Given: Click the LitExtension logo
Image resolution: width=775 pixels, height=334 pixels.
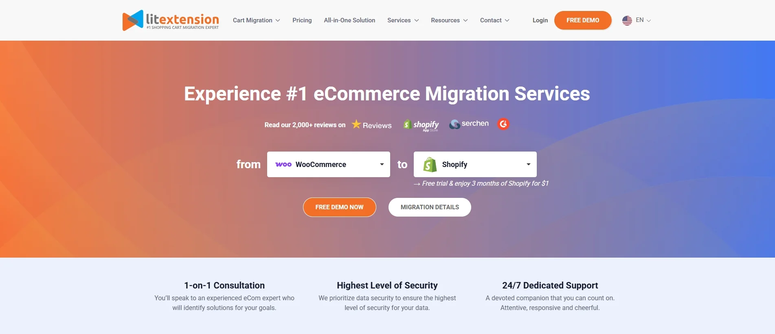Looking at the screenshot, I should [x=171, y=20].
